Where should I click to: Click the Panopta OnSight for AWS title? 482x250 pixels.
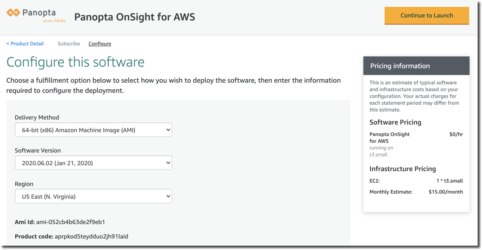tap(135, 17)
